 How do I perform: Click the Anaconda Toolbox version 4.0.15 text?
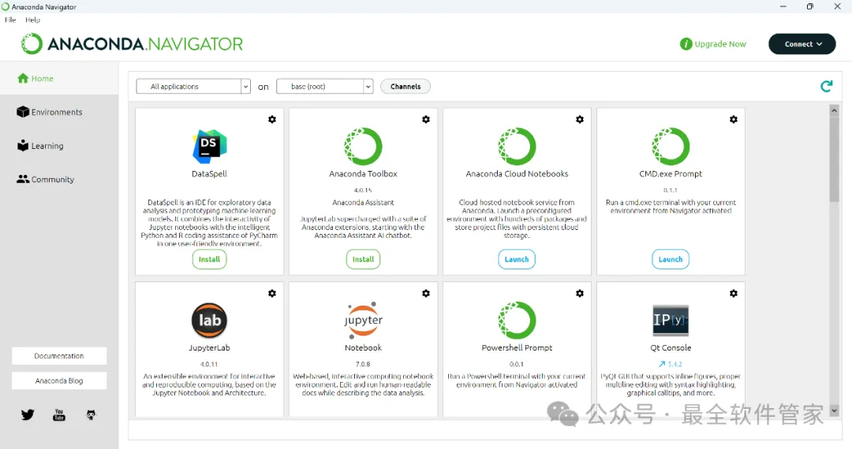pyautogui.click(x=363, y=191)
